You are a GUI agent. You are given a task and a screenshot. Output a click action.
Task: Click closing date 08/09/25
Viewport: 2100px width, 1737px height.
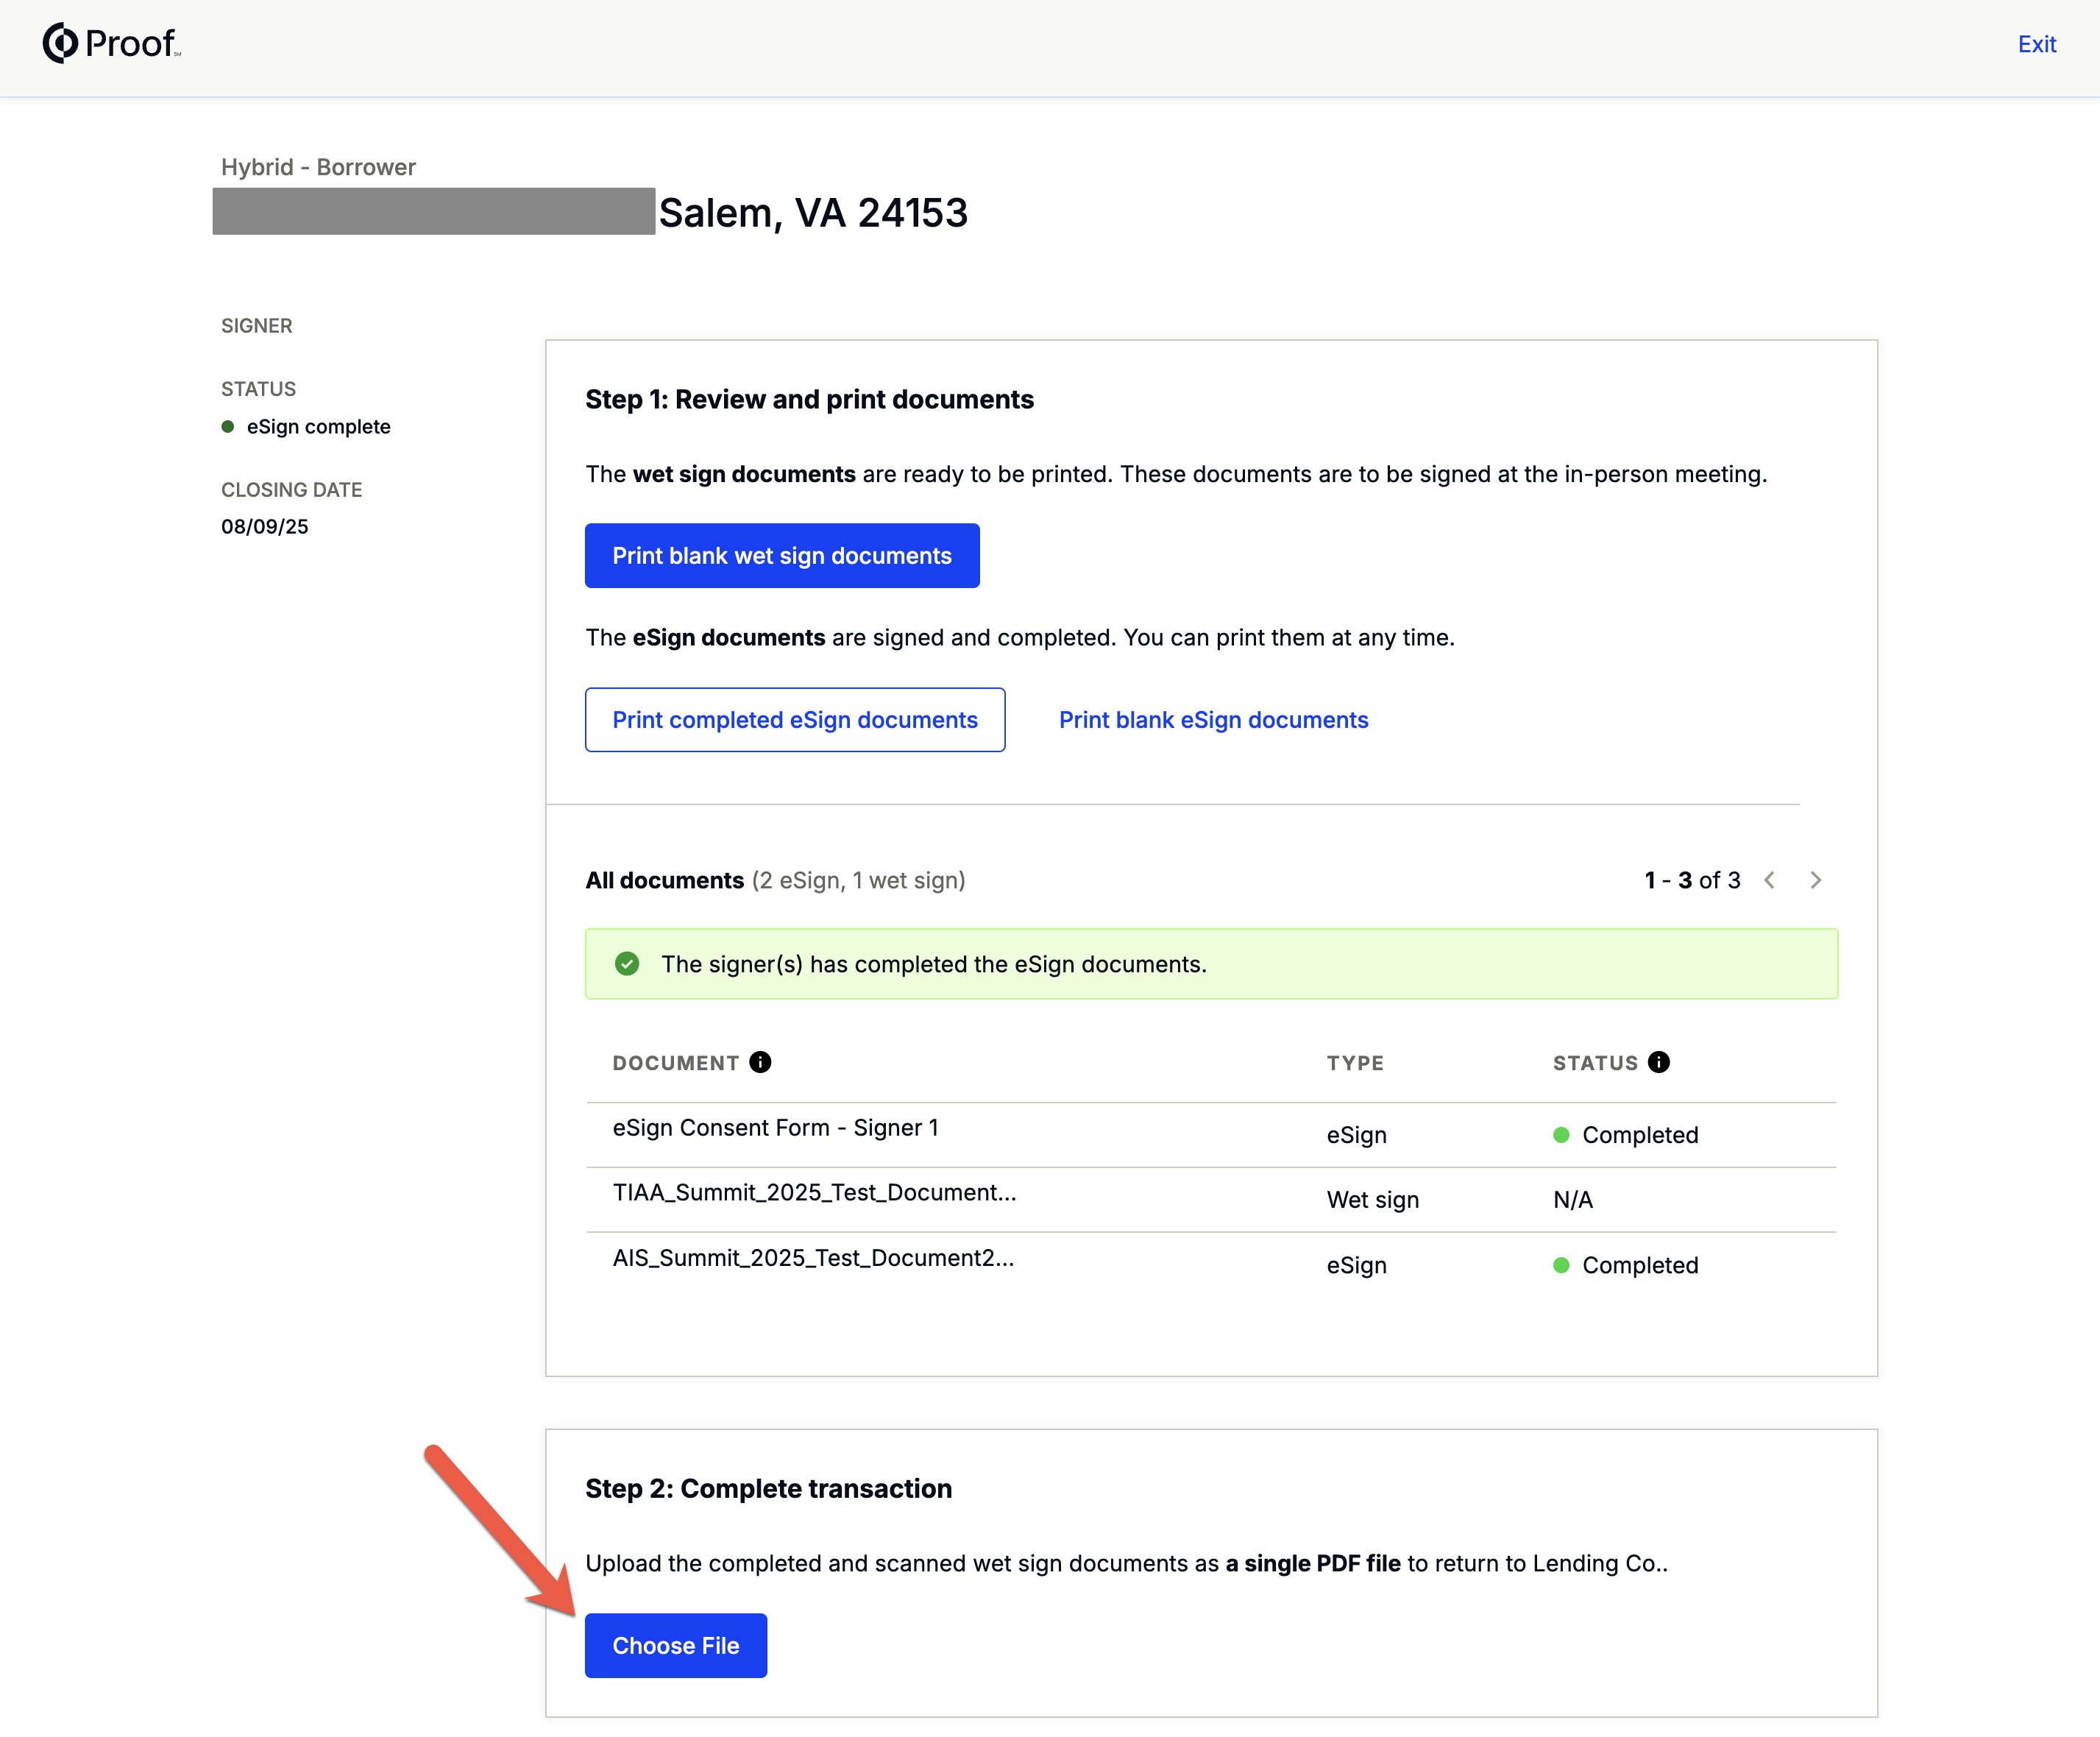(265, 527)
